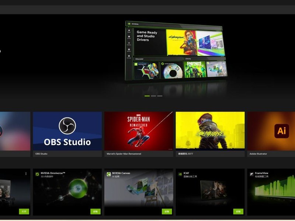This screenshot has width=295, height=221.
Task: Select the first active carousel indicator
Action: [x=147, y=96]
